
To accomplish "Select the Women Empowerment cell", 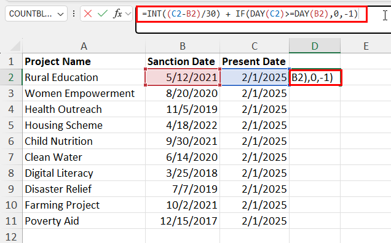I will 84,93.
